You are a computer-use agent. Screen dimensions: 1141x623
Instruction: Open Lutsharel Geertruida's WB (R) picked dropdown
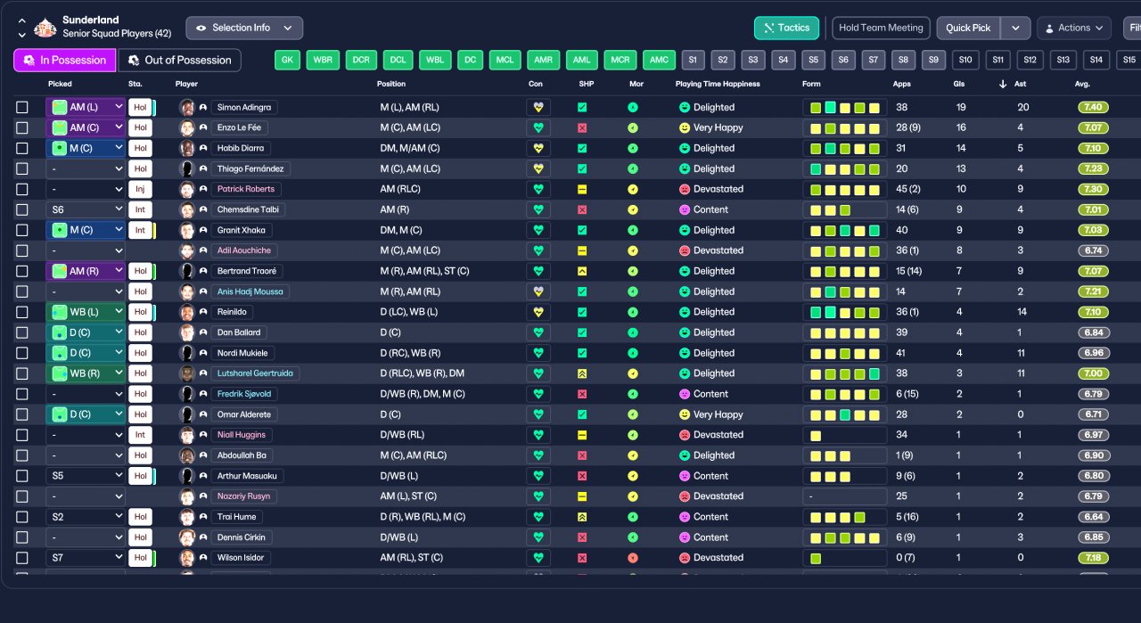tap(86, 373)
